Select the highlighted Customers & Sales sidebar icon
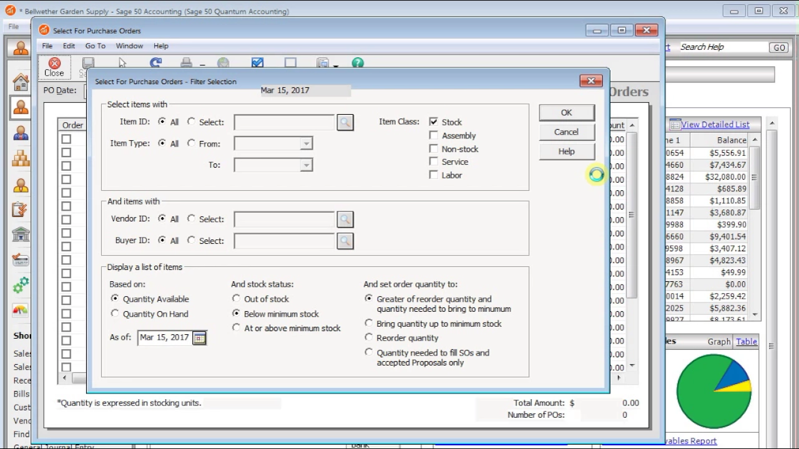The height and width of the screenshot is (449, 799). tap(21, 107)
